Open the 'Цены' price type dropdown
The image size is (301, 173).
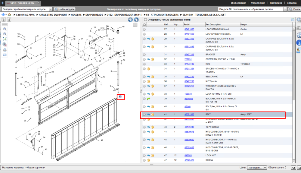click(x=265, y=168)
